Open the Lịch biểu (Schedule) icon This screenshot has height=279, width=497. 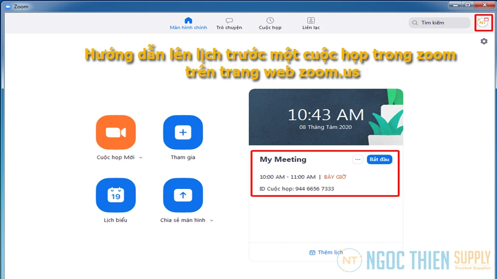(x=116, y=195)
